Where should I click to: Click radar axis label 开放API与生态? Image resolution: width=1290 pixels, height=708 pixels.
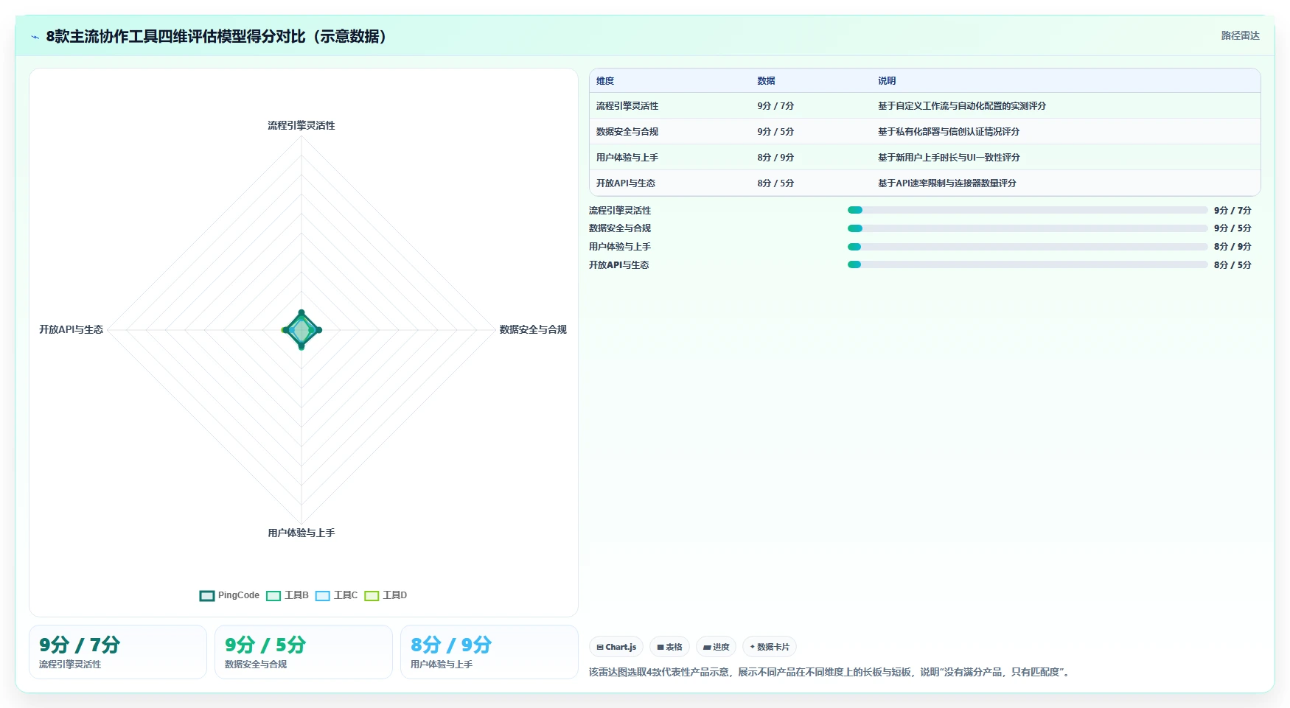(72, 329)
